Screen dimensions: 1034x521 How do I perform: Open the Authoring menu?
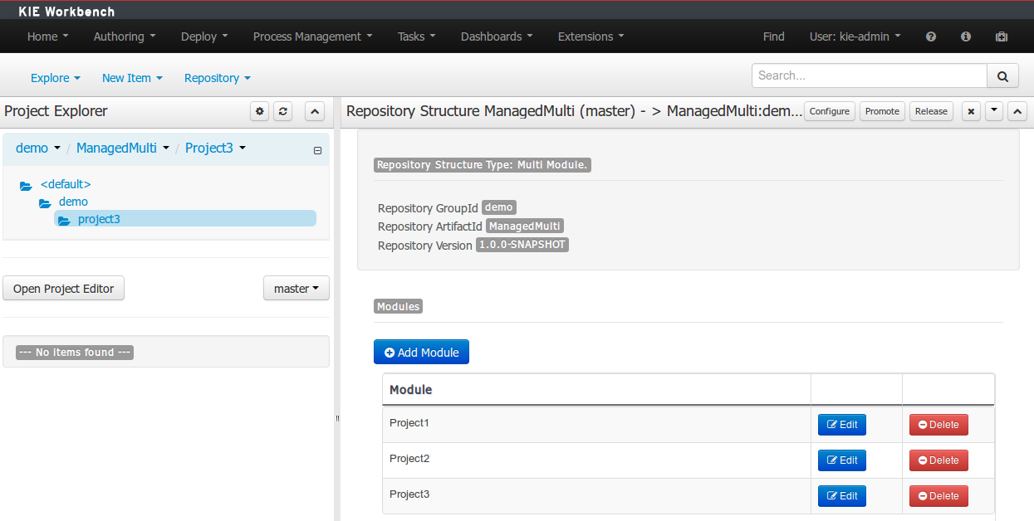coord(124,37)
